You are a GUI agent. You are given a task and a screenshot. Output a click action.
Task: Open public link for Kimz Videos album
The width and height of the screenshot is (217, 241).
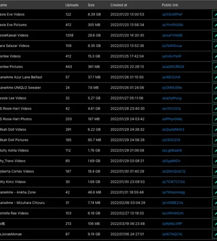click(173, 182)
